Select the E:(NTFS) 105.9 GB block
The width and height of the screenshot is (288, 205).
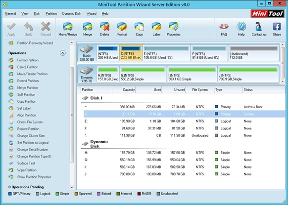click(x=166, y=53)
